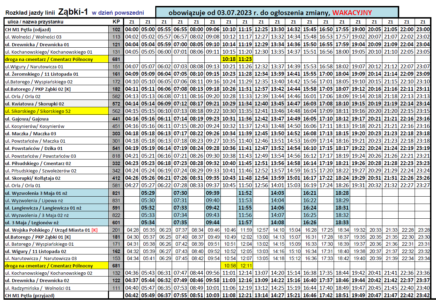
Task: Select stop 'ul. Gajowa/ Gajowa'
Action: point(26,118)
